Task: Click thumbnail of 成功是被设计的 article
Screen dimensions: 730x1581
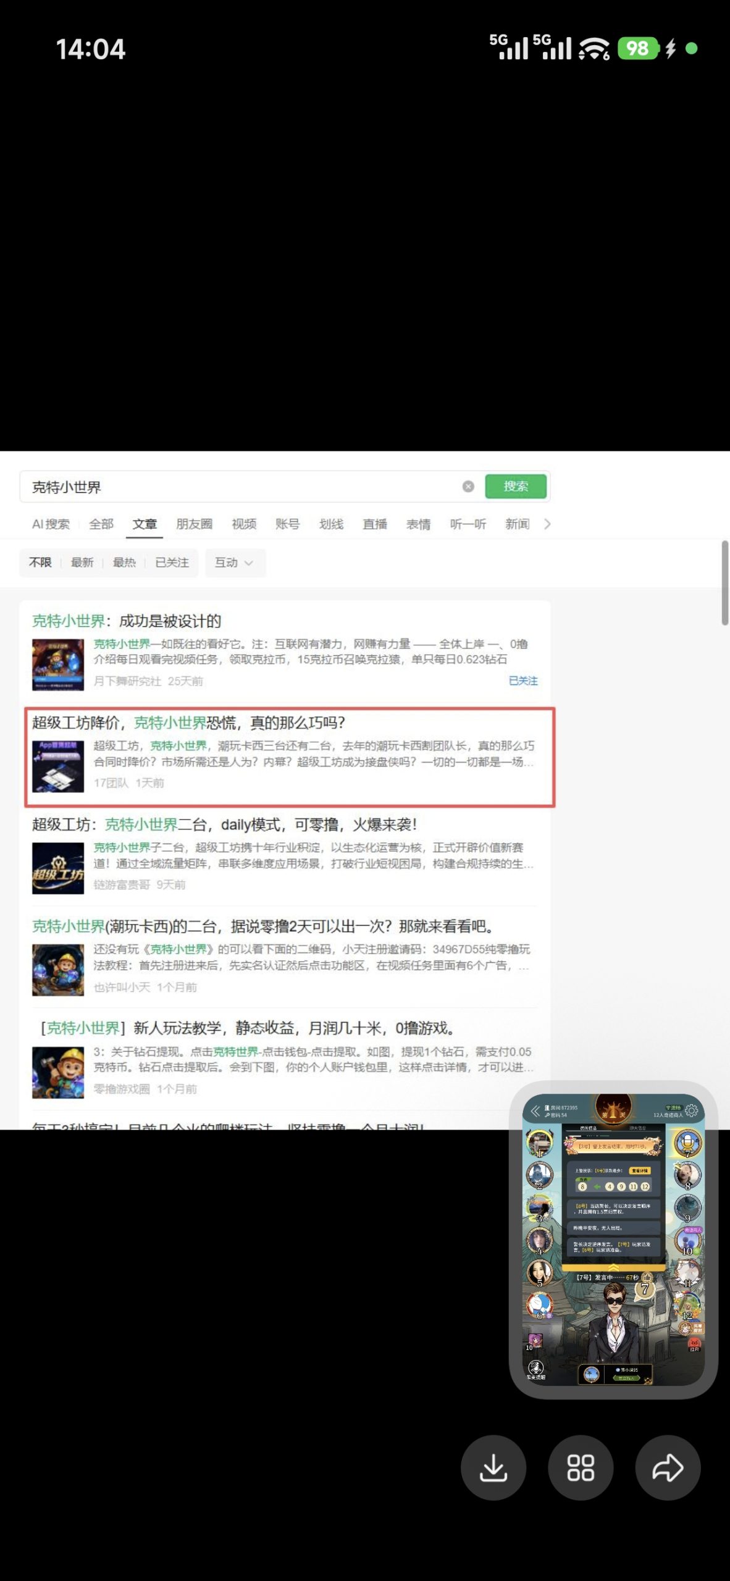Action: 58,665
